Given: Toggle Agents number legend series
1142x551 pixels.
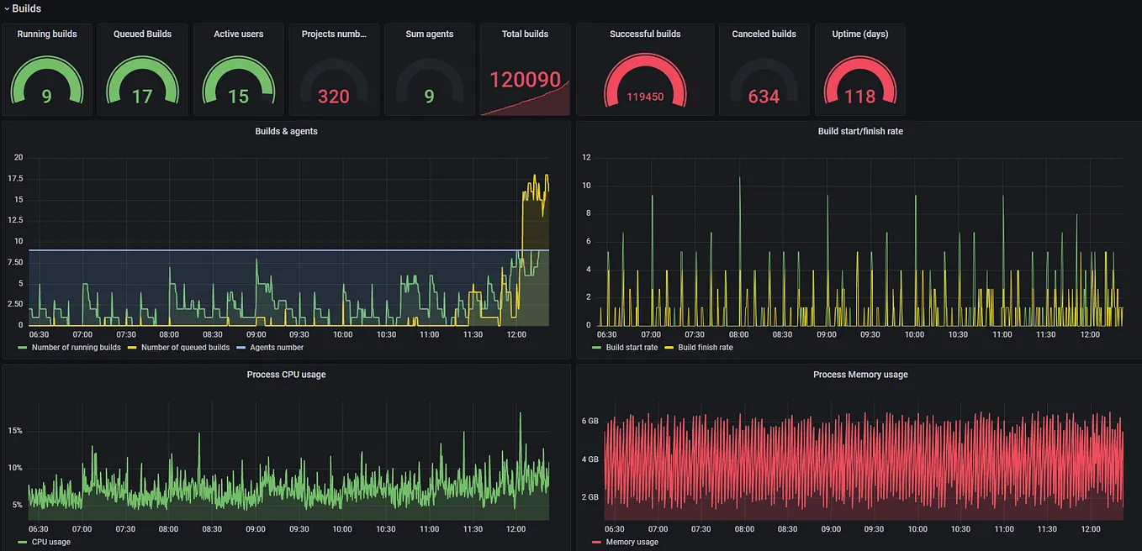Looking at the screenshot, I should tap(270, 348).
